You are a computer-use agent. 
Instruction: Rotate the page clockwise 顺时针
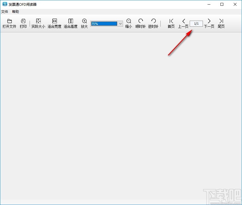141,24
